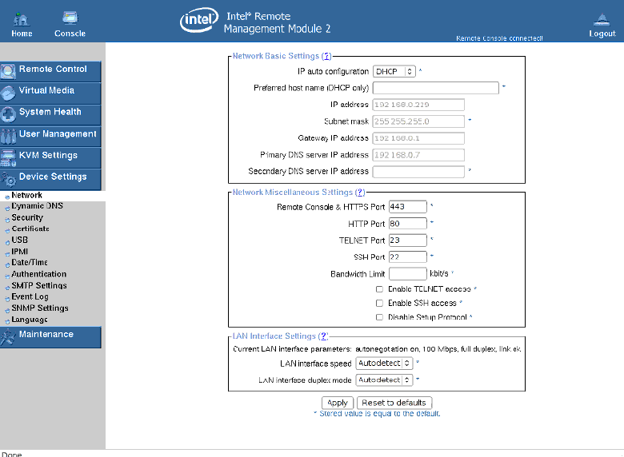Open the Language settings page
Image resolution: width=624 pixels, height=457 pixels.
coord(30,320)
